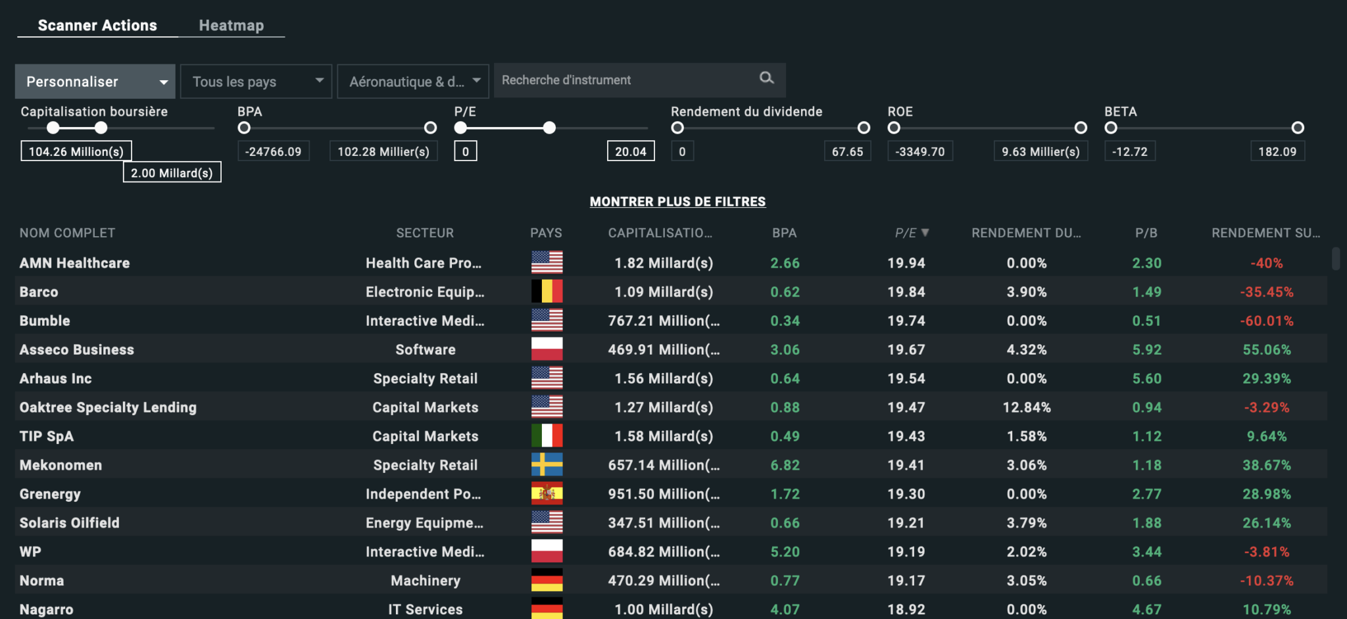This screenshot has height=619, width=1347.
Task: Click the search magnifier icon
Action: click(x=766, y=78)
